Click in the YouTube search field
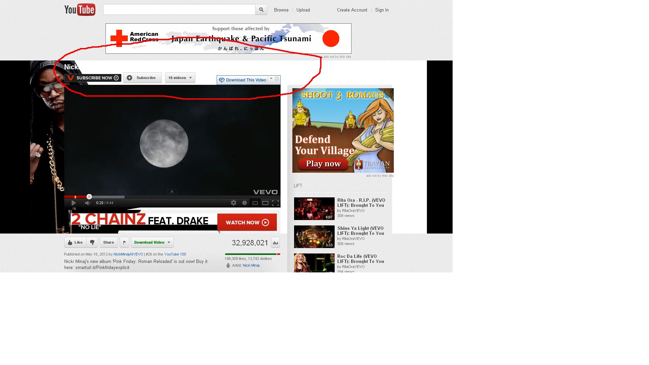The width and height of the screenshot is (649, 365). point(179,9)
